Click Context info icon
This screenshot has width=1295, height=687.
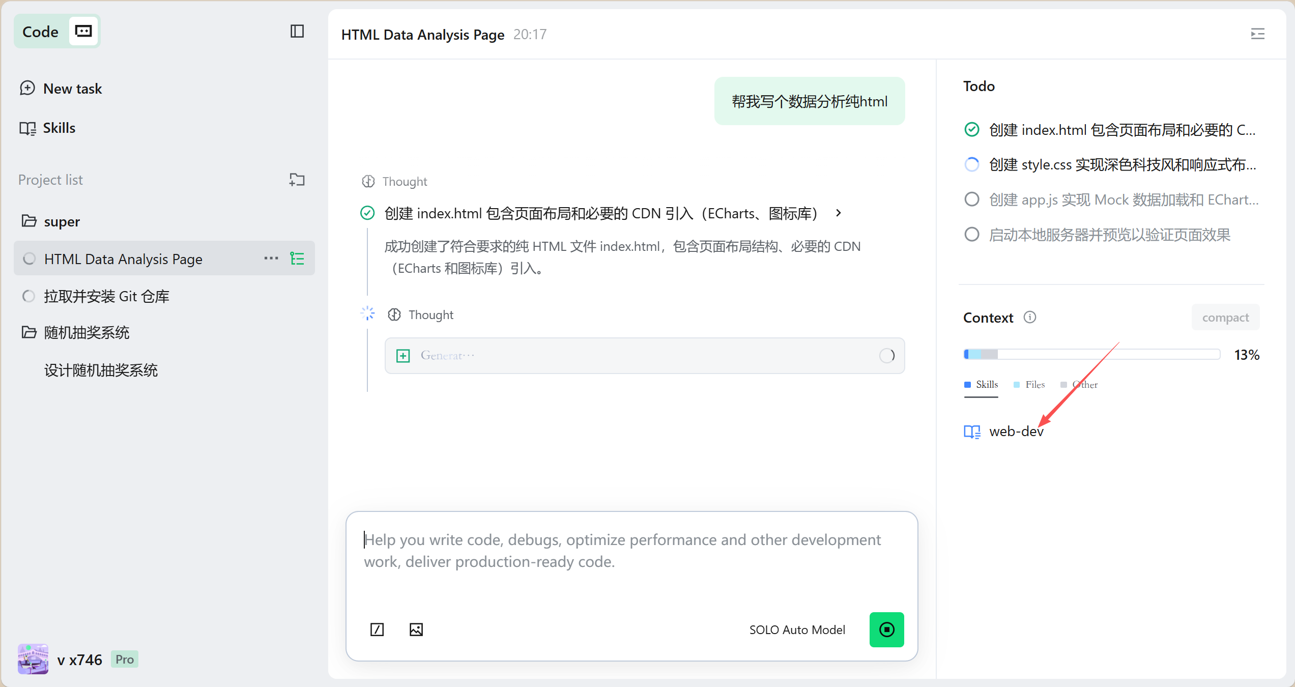1030,318
